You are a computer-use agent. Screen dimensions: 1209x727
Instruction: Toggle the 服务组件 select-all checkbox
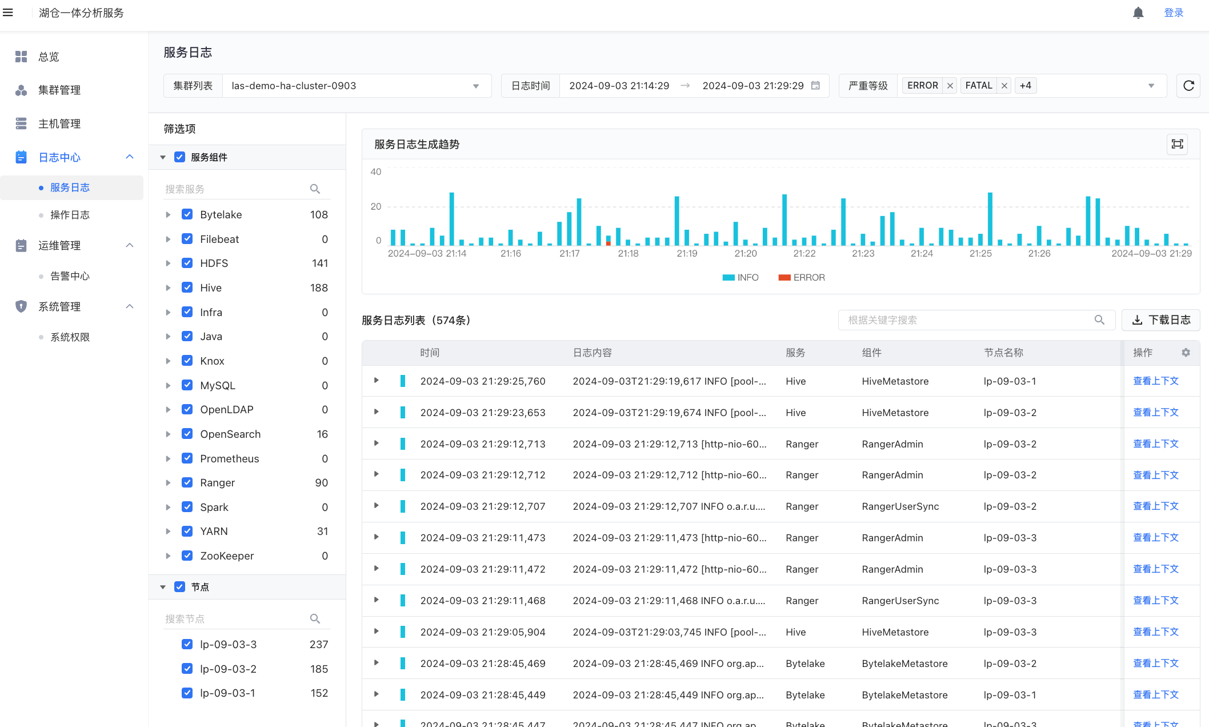pyautogui.click(x=179, y=157)
